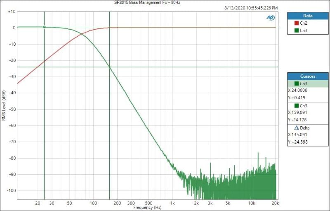Click the Delta triangle icon in Cursors

[x=296, y=128]
